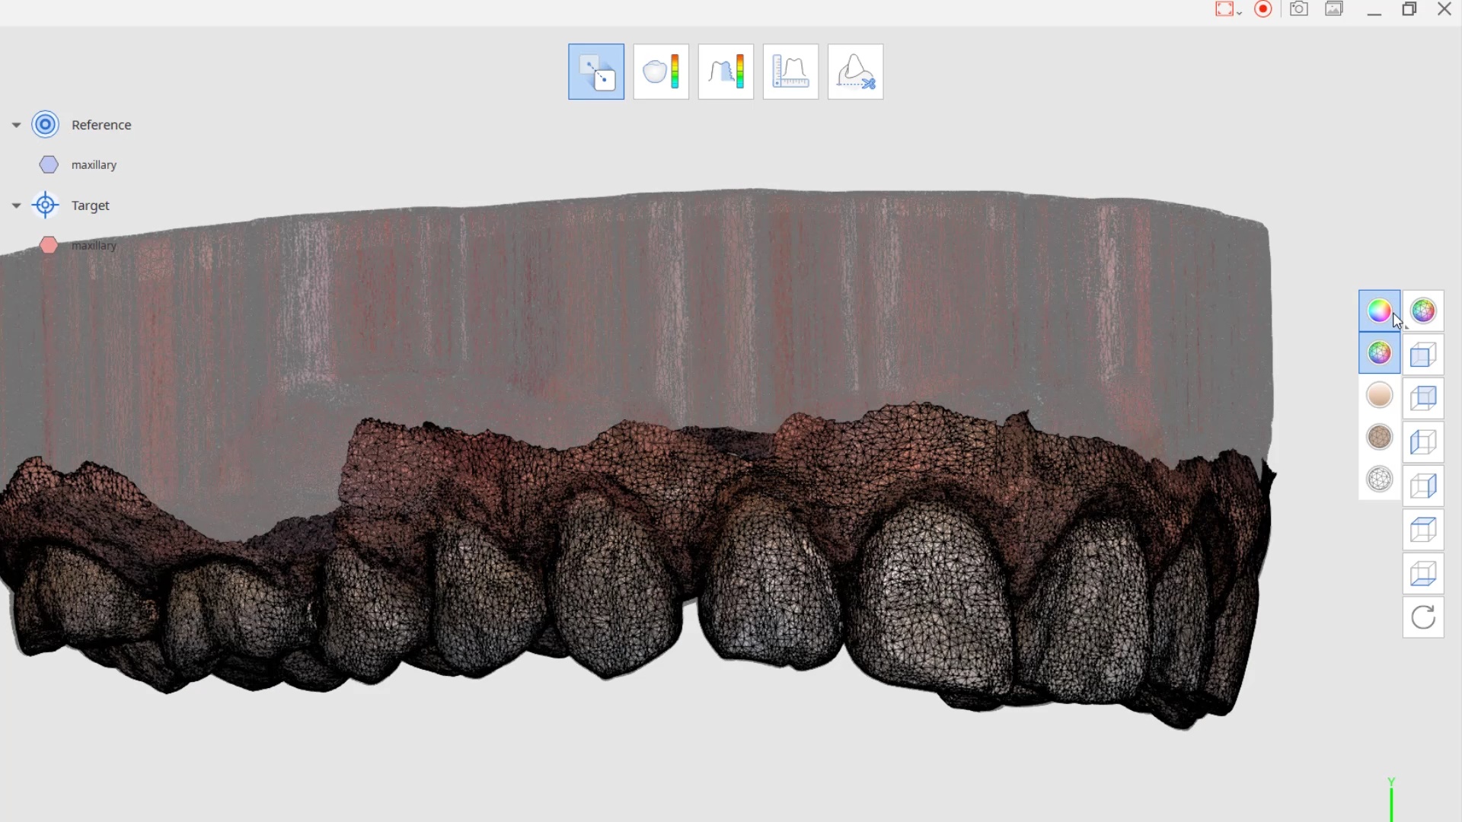
Task: Select the Target group label
Action: 91,205
